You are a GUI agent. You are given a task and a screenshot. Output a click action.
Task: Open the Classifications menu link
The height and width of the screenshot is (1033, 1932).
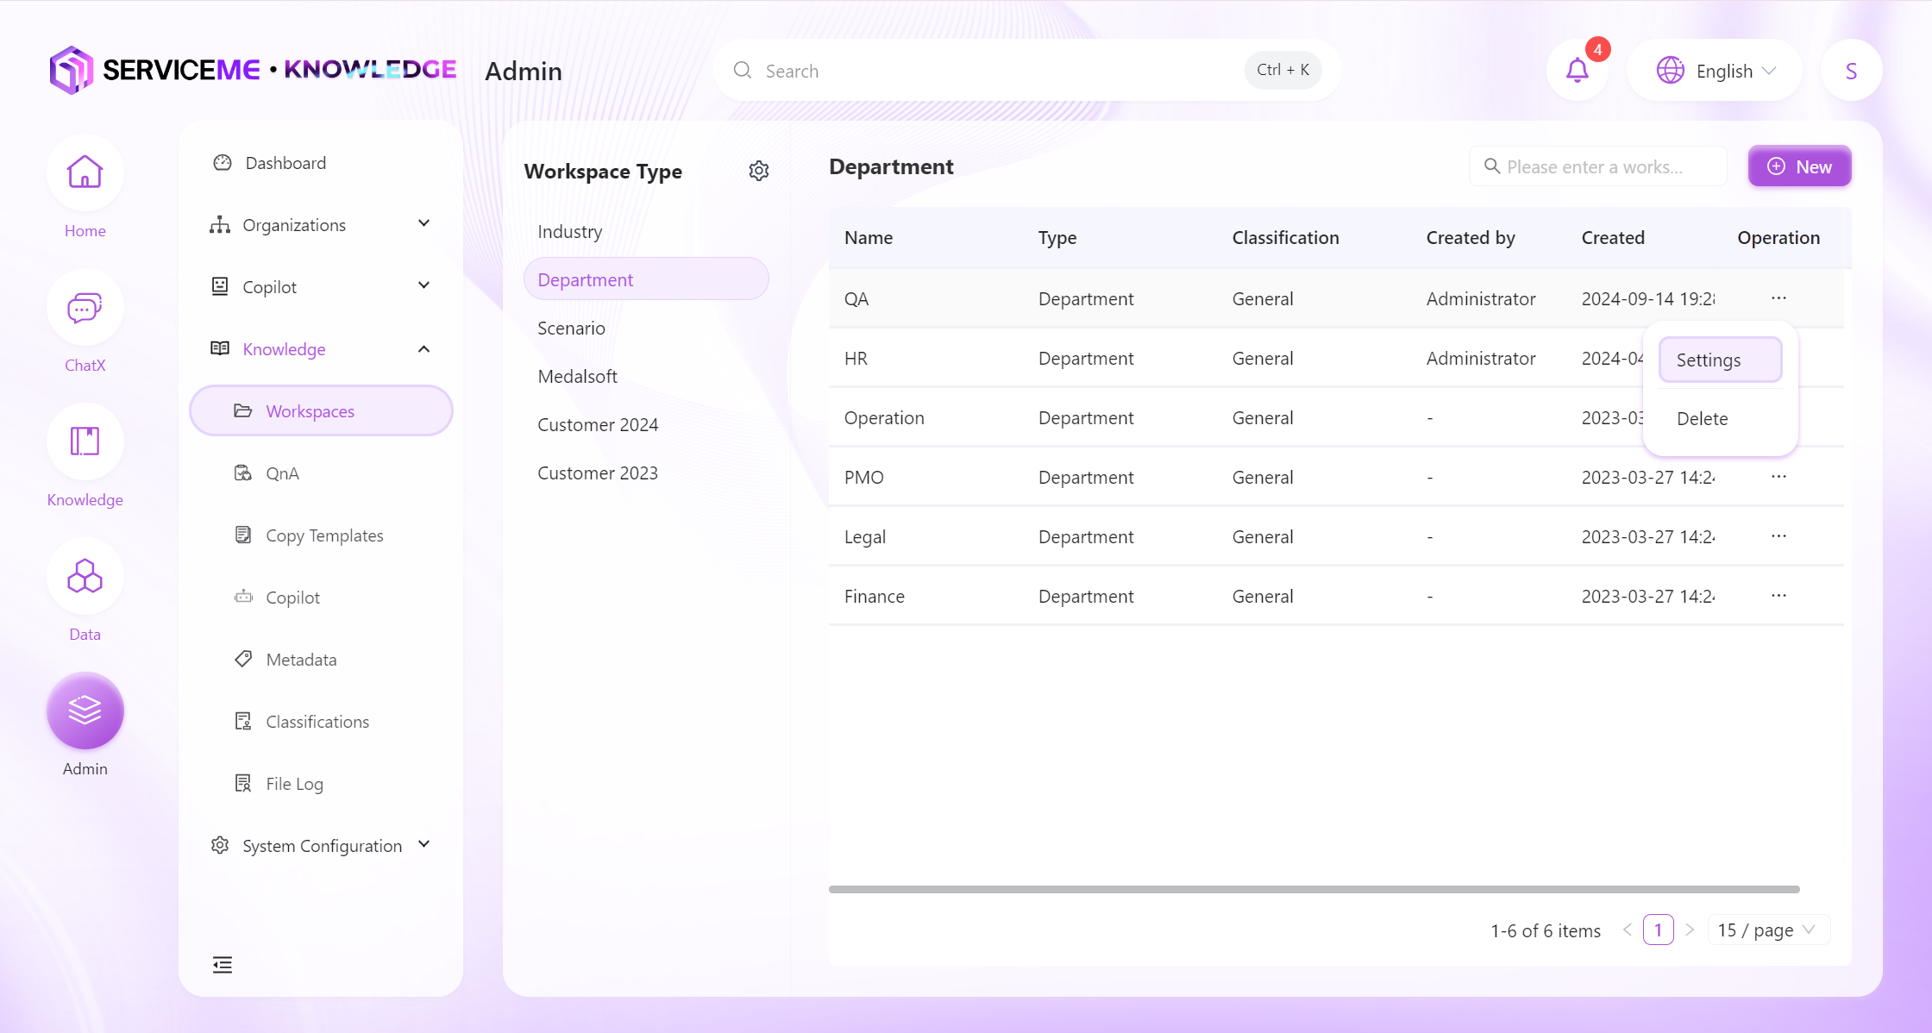coord(317,722)
